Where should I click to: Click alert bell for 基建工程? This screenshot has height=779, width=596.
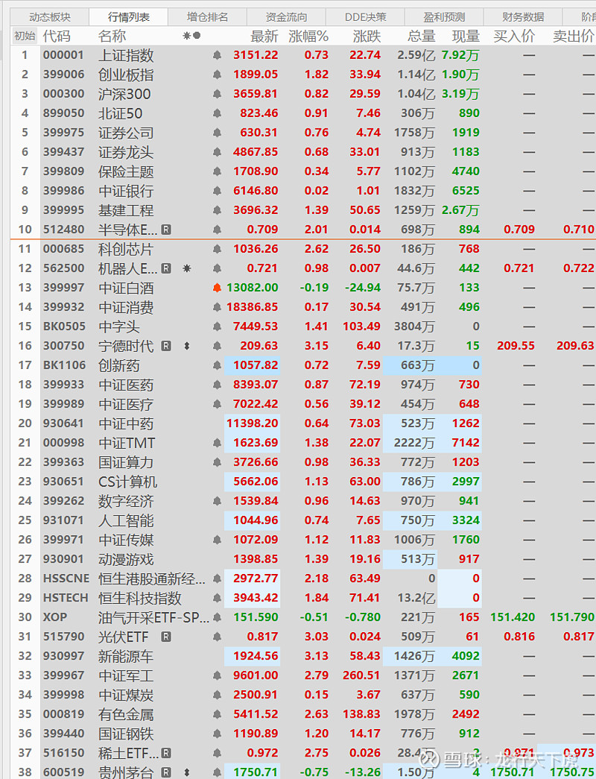(x=217, y=210)
